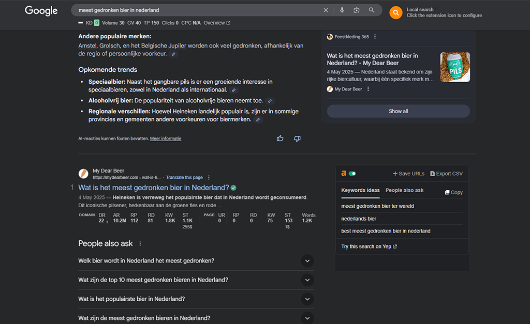Click source link icon after Andere populaire merken text

point(173,54)
